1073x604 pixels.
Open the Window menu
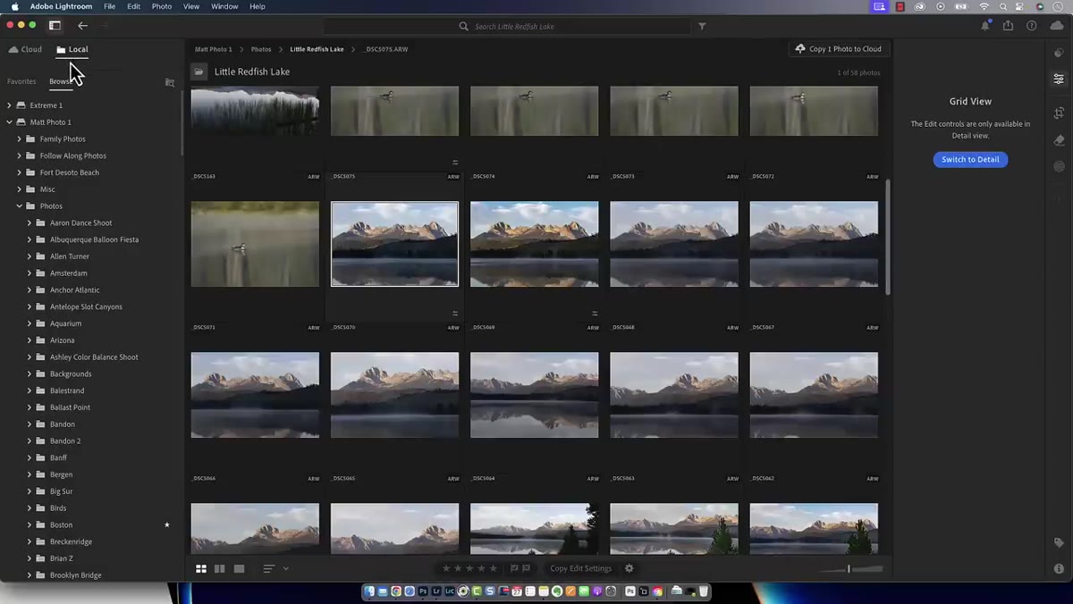click(x=224, y=6)
